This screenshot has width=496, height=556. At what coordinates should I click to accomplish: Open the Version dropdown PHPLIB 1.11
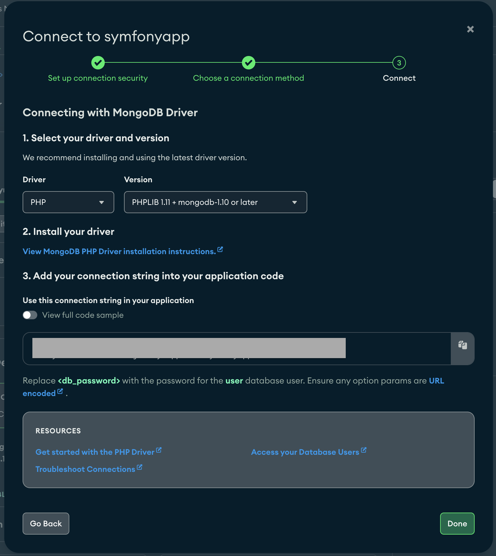click(216, 202)
